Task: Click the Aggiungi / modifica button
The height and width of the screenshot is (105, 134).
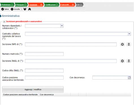Action: click(33, 89)
